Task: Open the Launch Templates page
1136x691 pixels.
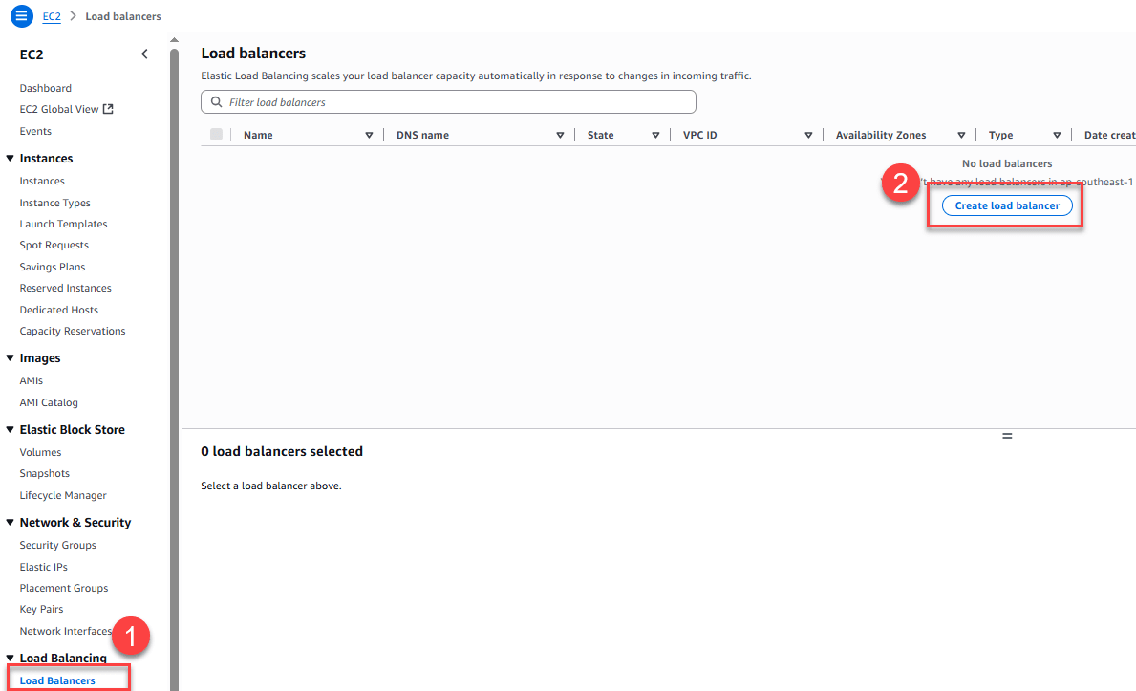Action: 63,223
